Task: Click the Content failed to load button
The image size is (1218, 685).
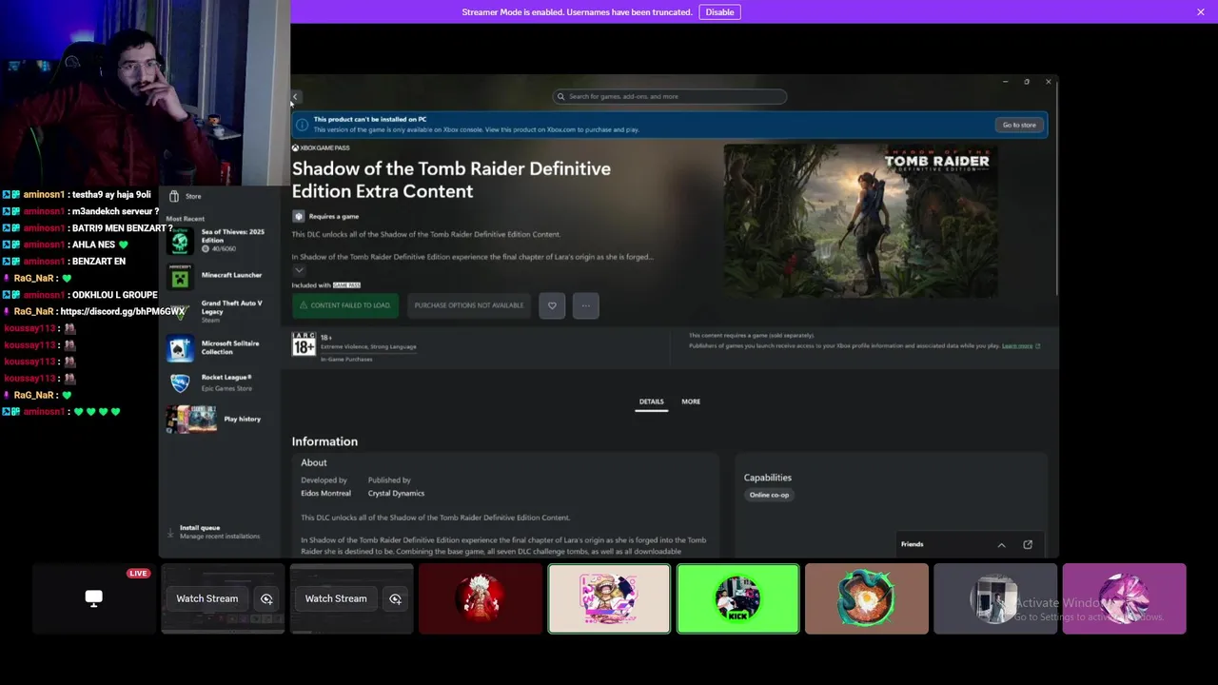Action: tap(344, 305)
